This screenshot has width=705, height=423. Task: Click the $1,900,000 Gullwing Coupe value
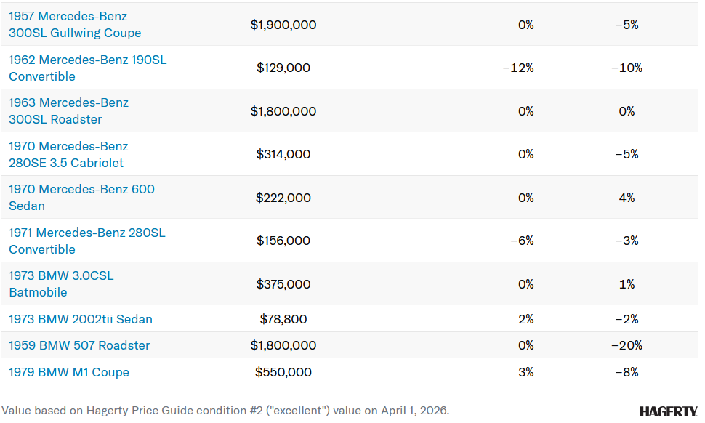click(x=283, y=25)
